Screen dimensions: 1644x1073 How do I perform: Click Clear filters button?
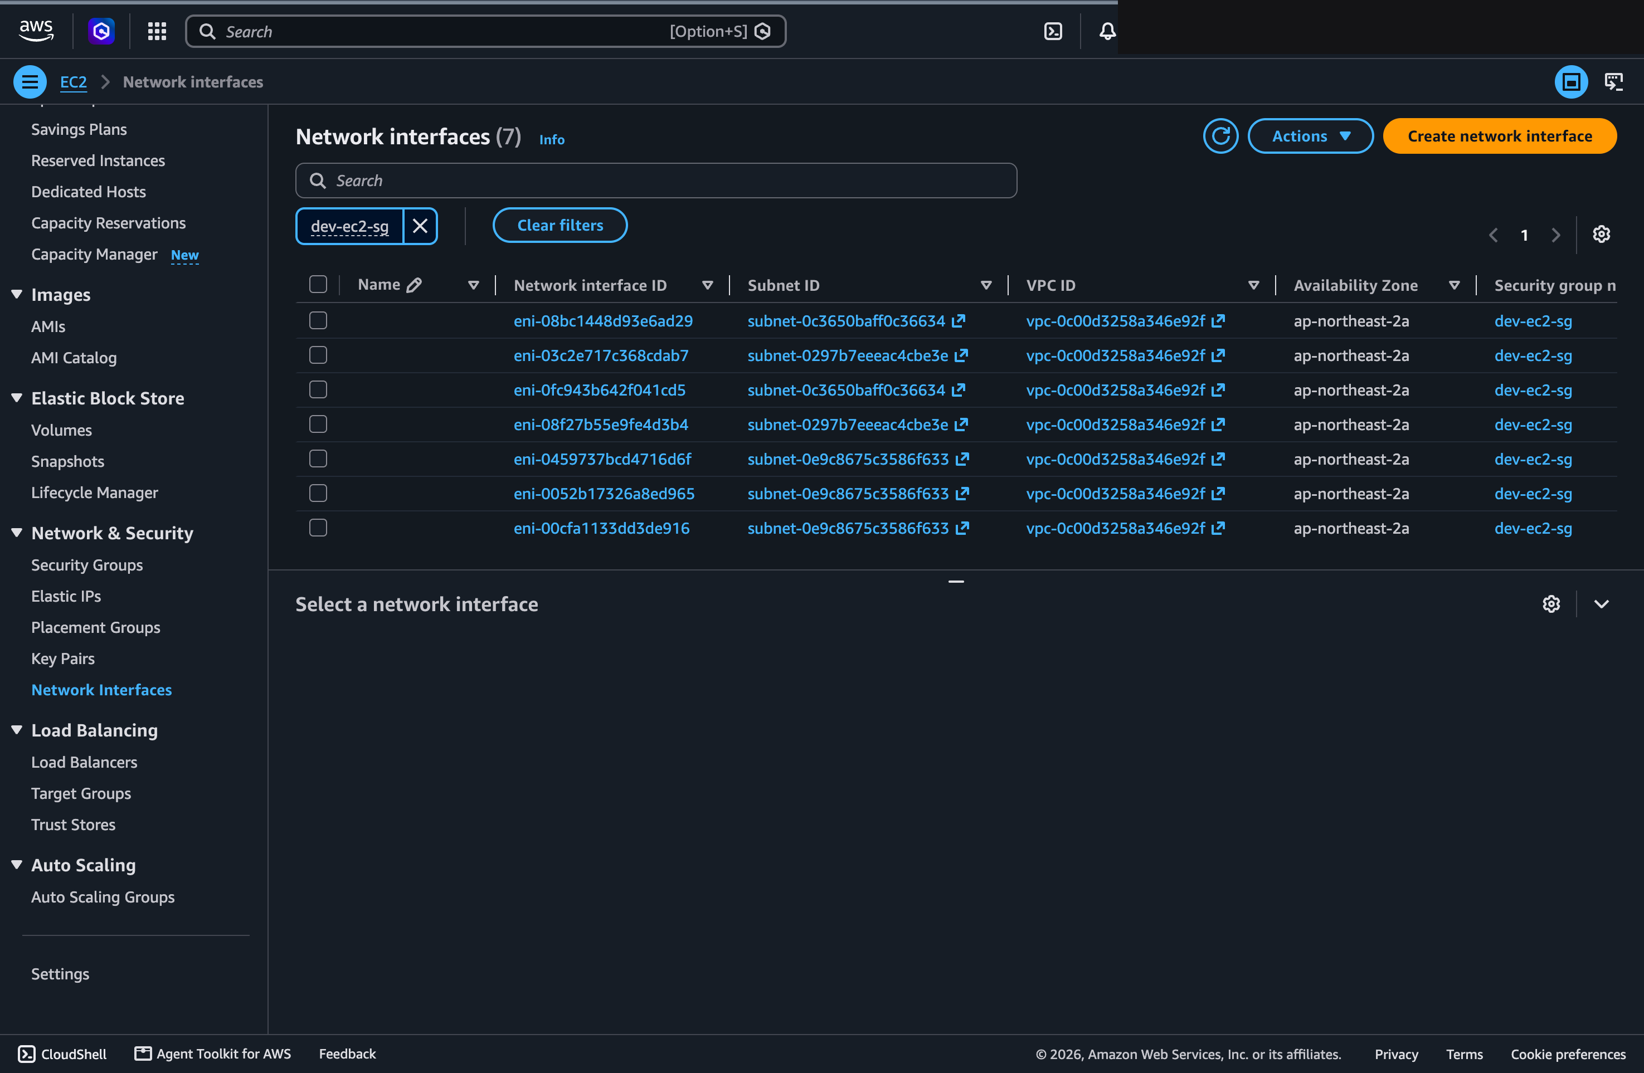[x=560, y=225]
